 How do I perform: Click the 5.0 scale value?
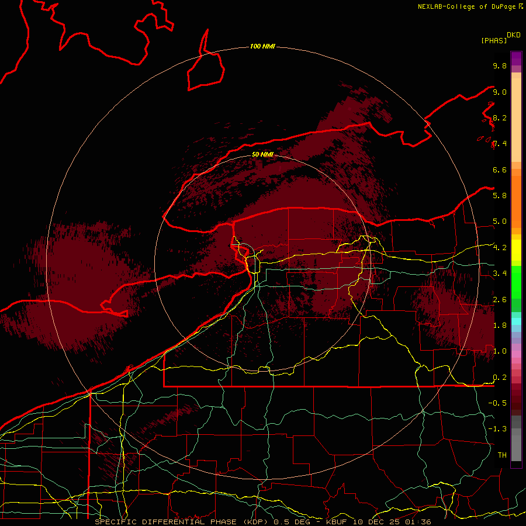(x=500, y=222)
